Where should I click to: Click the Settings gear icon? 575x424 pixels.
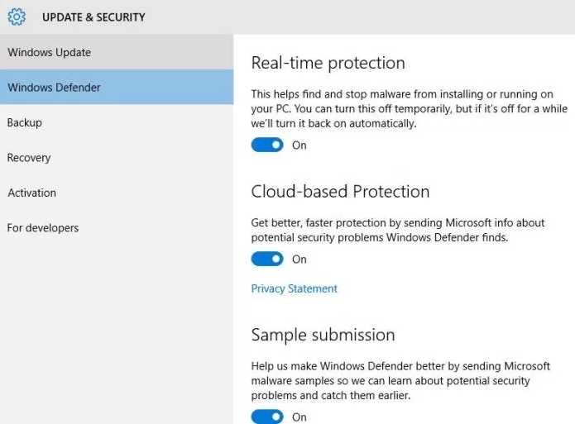[17, 17]
